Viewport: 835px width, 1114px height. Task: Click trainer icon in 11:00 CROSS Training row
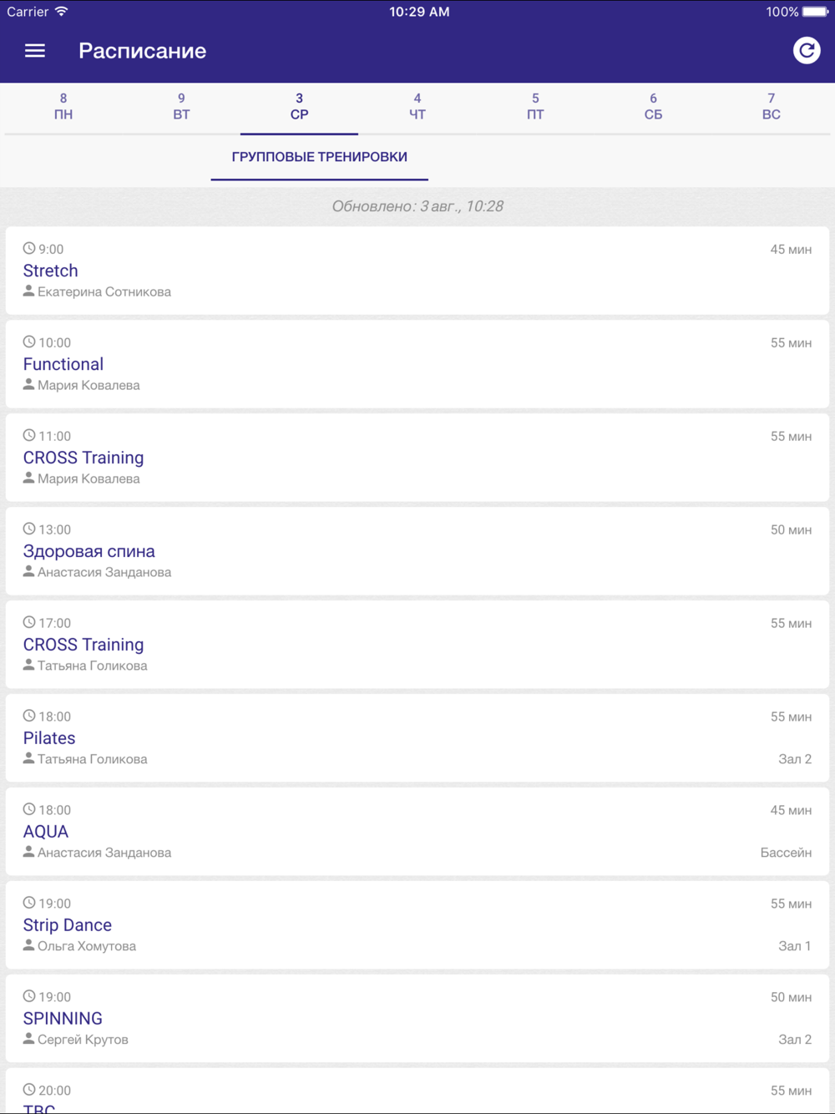click(28, 478)
